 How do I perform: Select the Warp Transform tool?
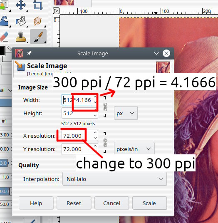5,21
